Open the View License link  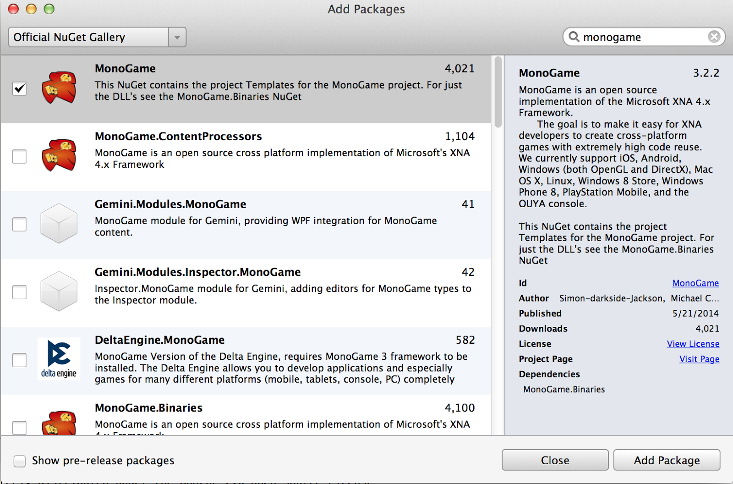[693, 344]
